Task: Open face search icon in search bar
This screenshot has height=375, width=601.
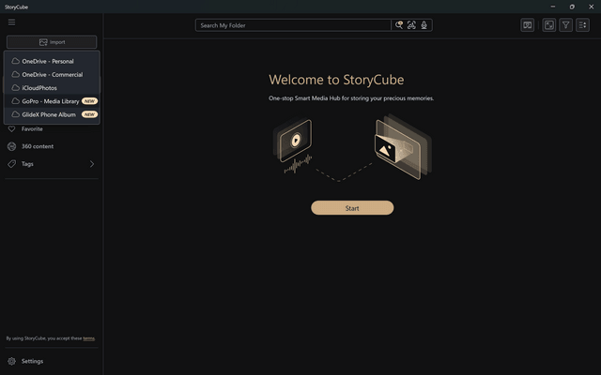Action: (x=411, y=25)
